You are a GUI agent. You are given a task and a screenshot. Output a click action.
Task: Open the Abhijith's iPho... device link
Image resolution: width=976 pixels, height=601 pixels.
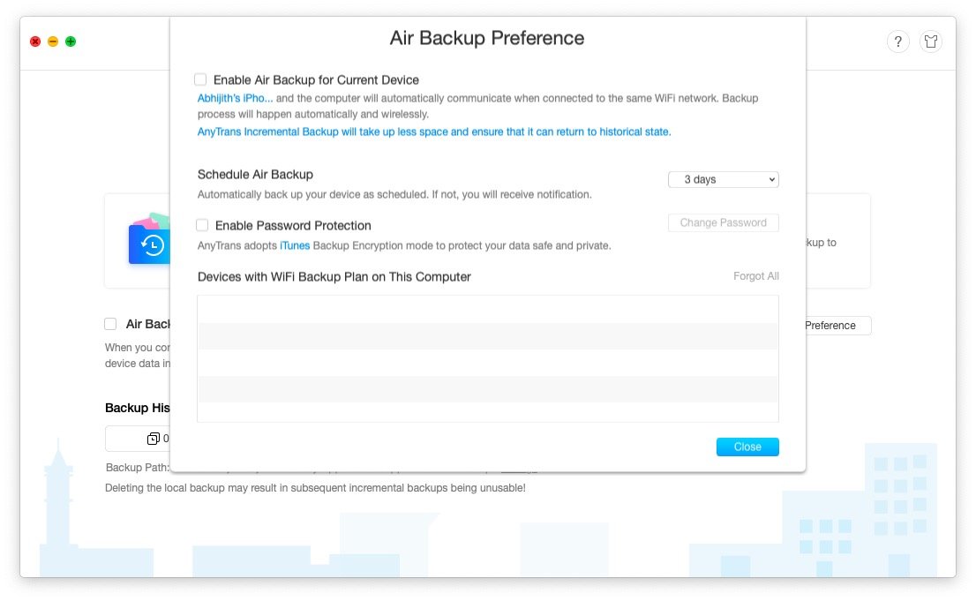point(235,99)
